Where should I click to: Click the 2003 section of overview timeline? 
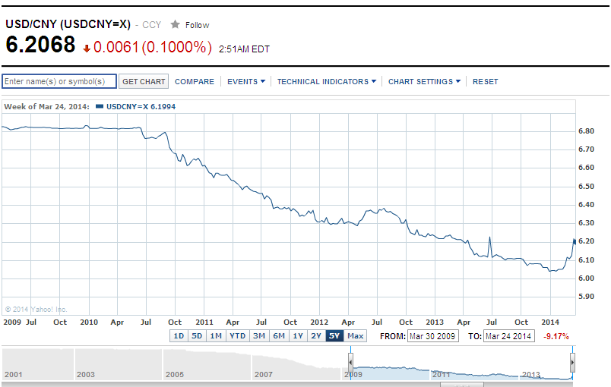119,364
